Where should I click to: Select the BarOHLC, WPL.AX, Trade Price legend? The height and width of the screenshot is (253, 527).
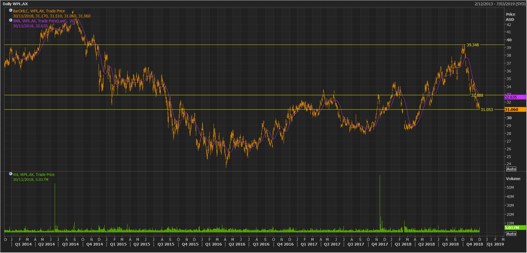pyautogui.click(x=39, y=11)
